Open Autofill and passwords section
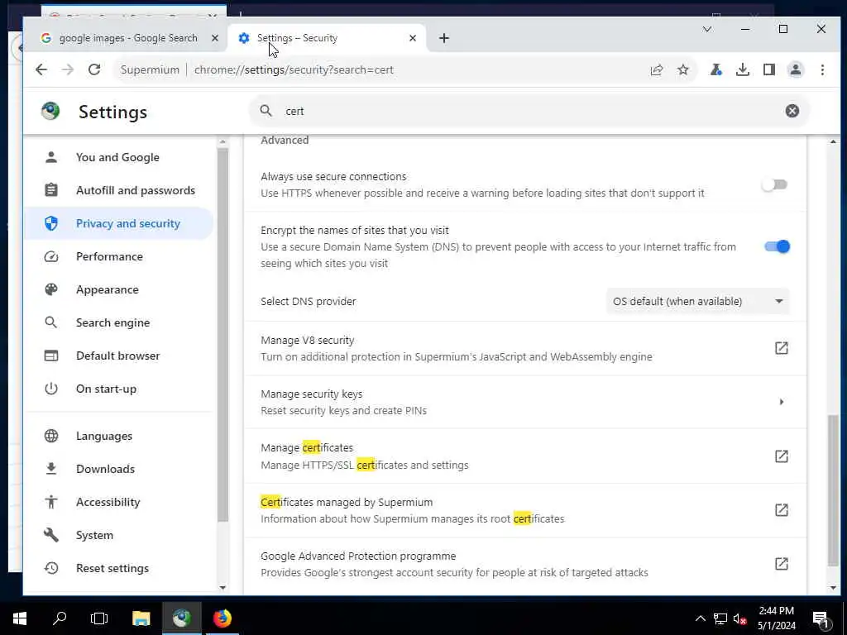The width and height of the screenshot is (847, 635). click(117, 190)
